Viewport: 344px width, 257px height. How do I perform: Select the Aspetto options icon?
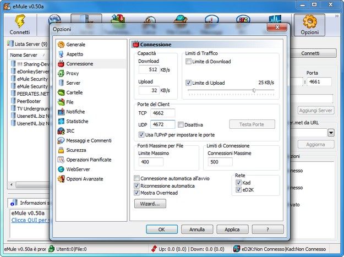click(61, 54)
